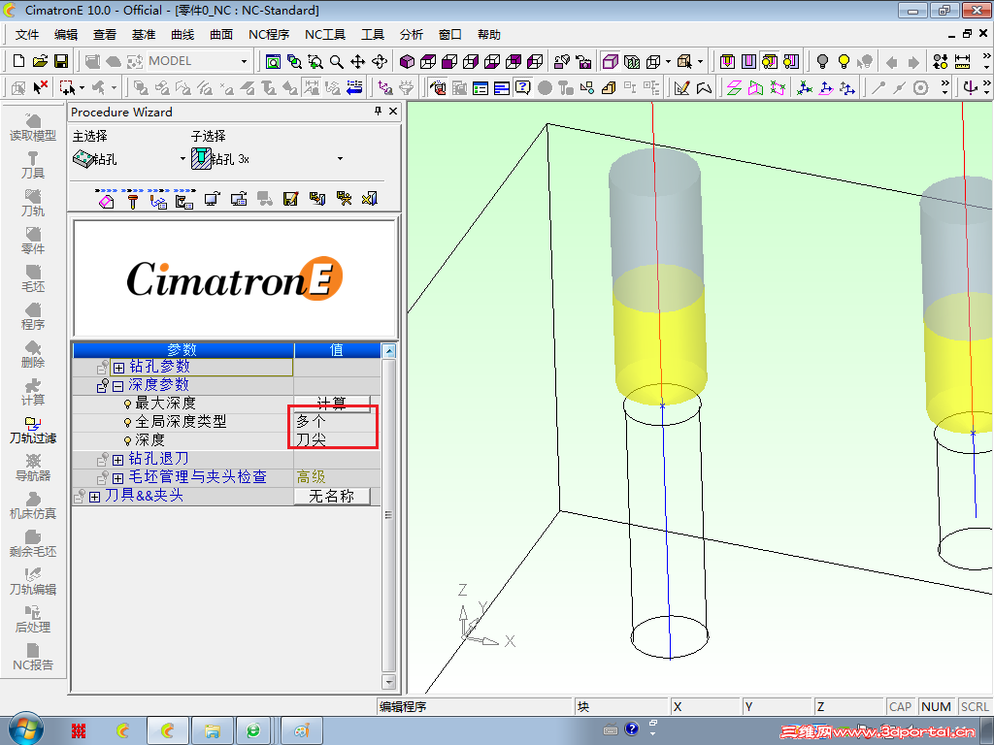This screenshot has height=745, width=994.
Task: Expand the 刀具&&夹头 group
Action: 94,497
